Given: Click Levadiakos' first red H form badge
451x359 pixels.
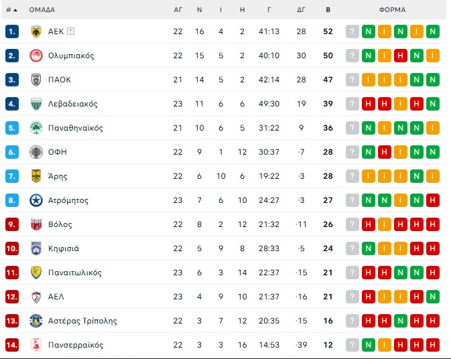Looking at the screenshot, I should (369, 104).
